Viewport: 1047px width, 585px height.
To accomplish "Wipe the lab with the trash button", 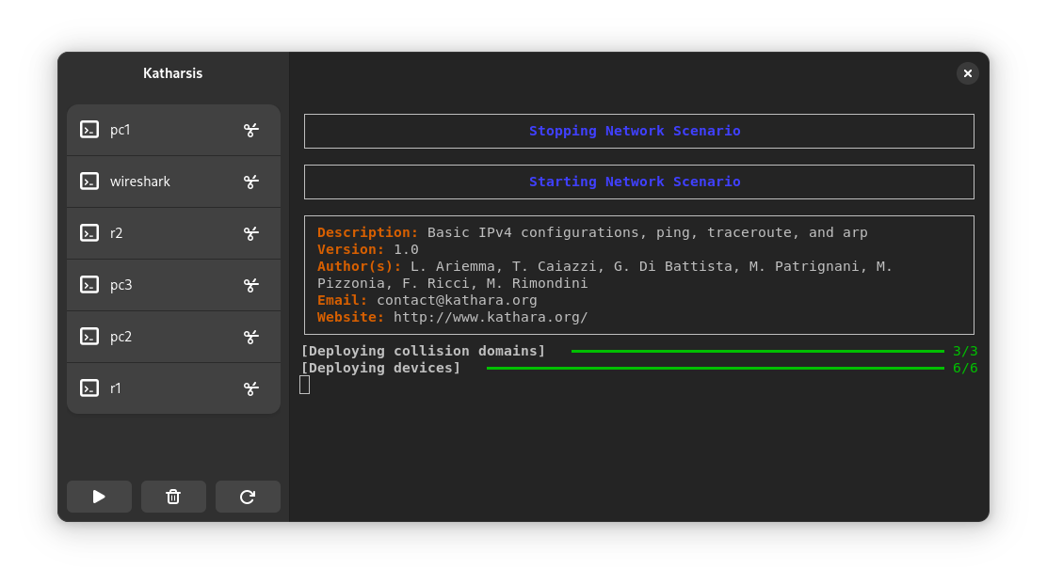I will (x=173, y=497).
